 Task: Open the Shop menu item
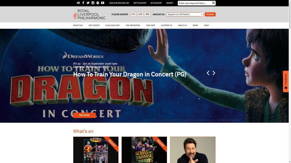[x=206, y=25]
